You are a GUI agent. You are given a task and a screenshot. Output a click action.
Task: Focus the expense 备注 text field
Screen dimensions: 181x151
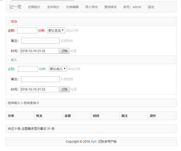click(x=40, y=41)
